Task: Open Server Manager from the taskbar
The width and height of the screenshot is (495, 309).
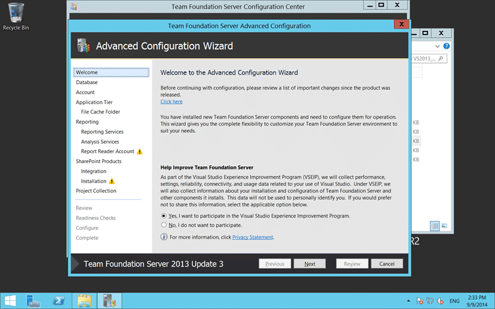Action: click(33, 301)
